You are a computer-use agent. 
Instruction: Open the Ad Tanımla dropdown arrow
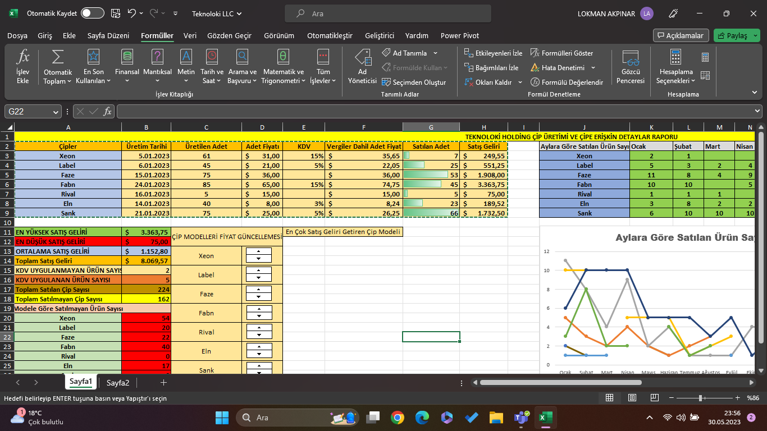click(x=436, y=53)
